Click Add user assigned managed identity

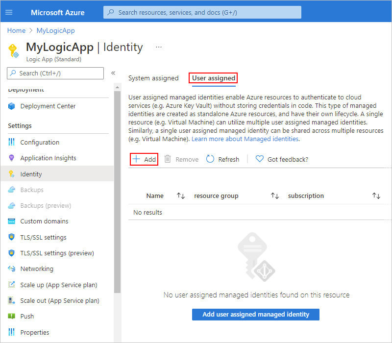click(x=255, y=314)
